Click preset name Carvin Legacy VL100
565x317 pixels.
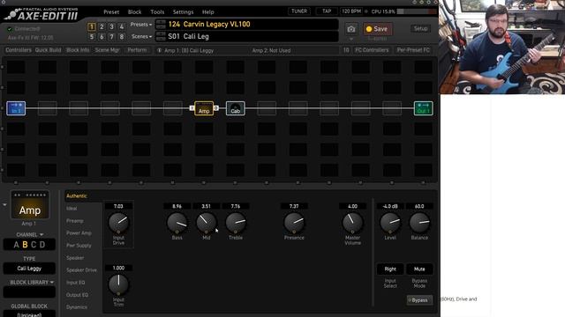216,24
